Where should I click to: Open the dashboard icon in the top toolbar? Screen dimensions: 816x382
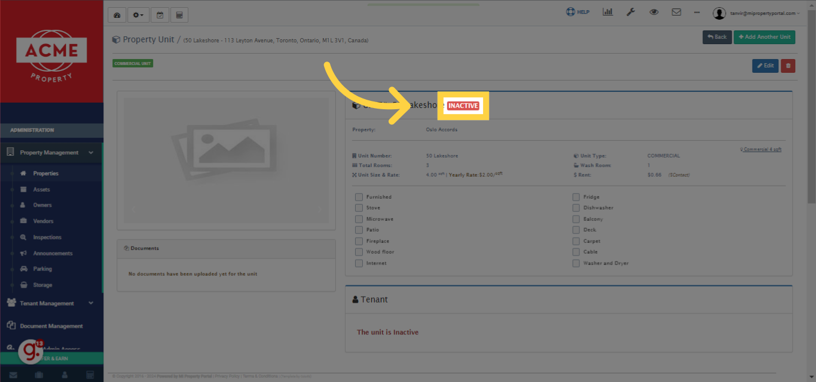tap(117, 14)
